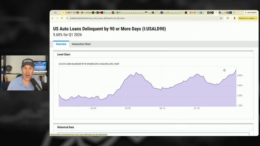Click the Relaunch to update three-dot menu
260x146 pixels.
(x=256, y=18)
